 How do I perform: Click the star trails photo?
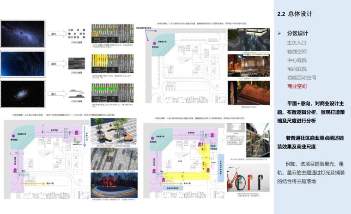pyautogui.click(x=23, y=63)
